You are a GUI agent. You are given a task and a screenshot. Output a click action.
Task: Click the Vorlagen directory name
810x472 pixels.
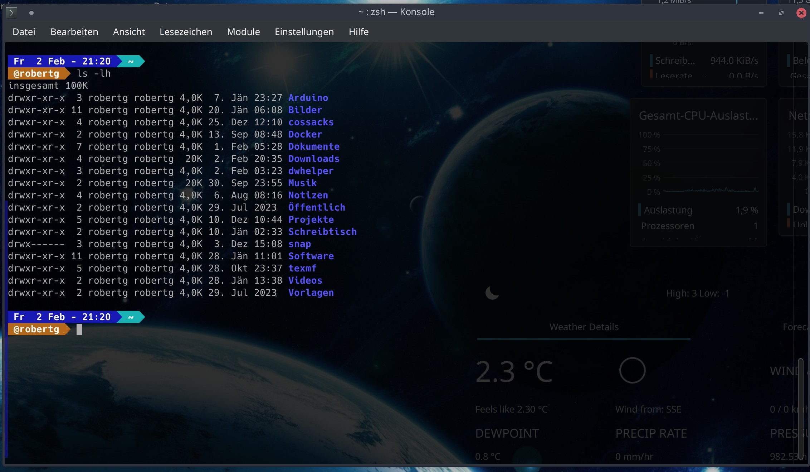[311, 293]
